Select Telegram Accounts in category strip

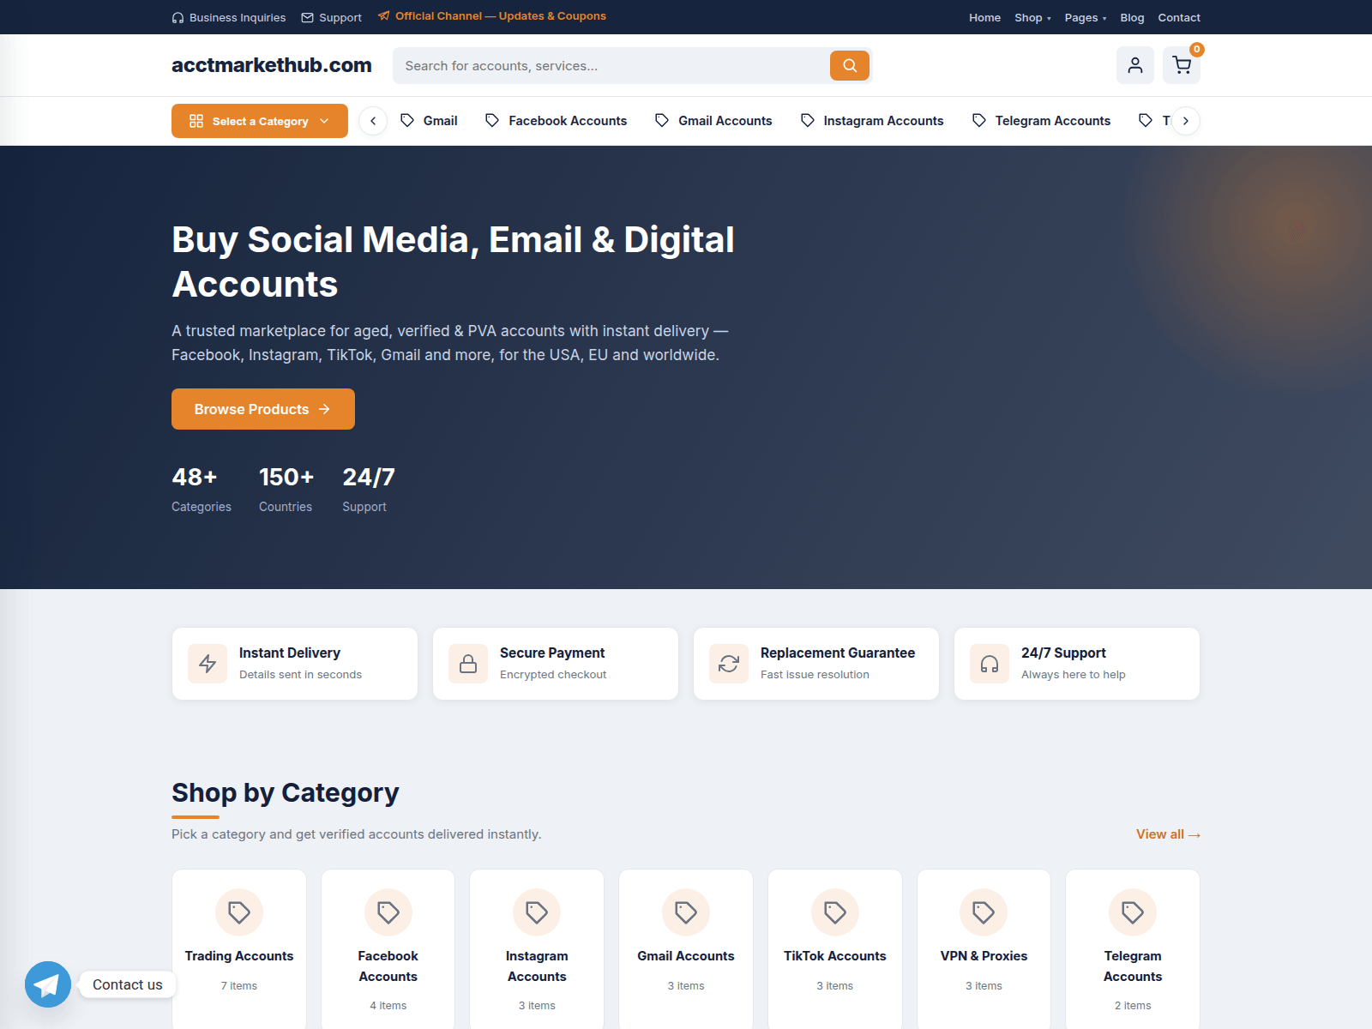point(1041,121)
